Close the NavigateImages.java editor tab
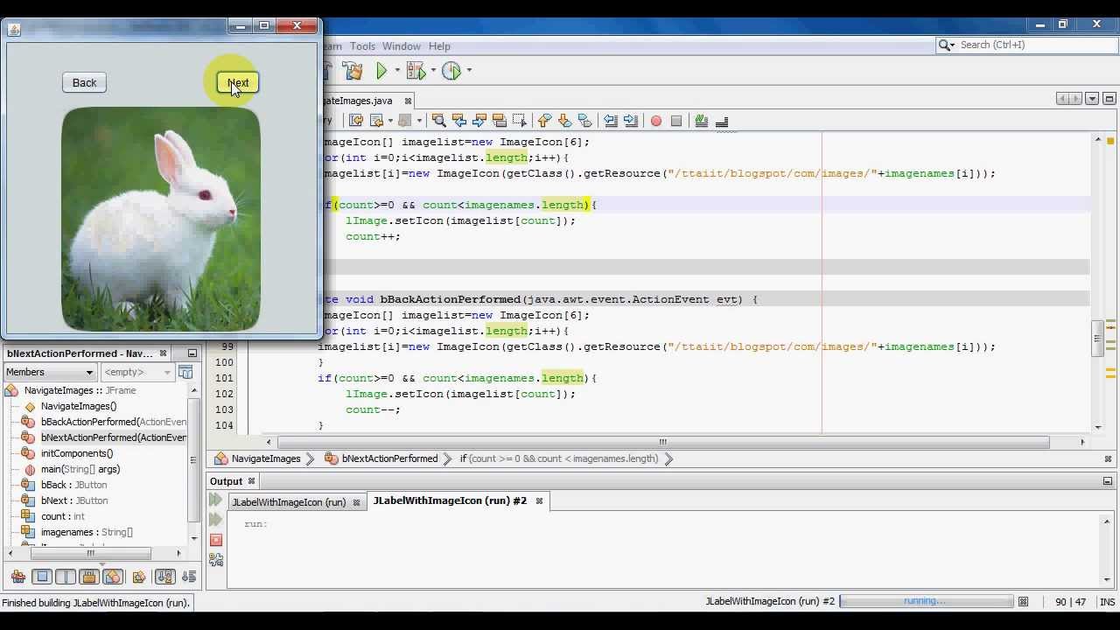 tap(408, 101)
